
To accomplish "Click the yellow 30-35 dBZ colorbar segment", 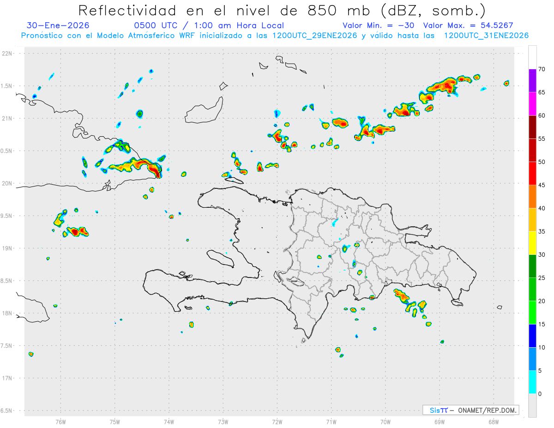I will 532,243.
